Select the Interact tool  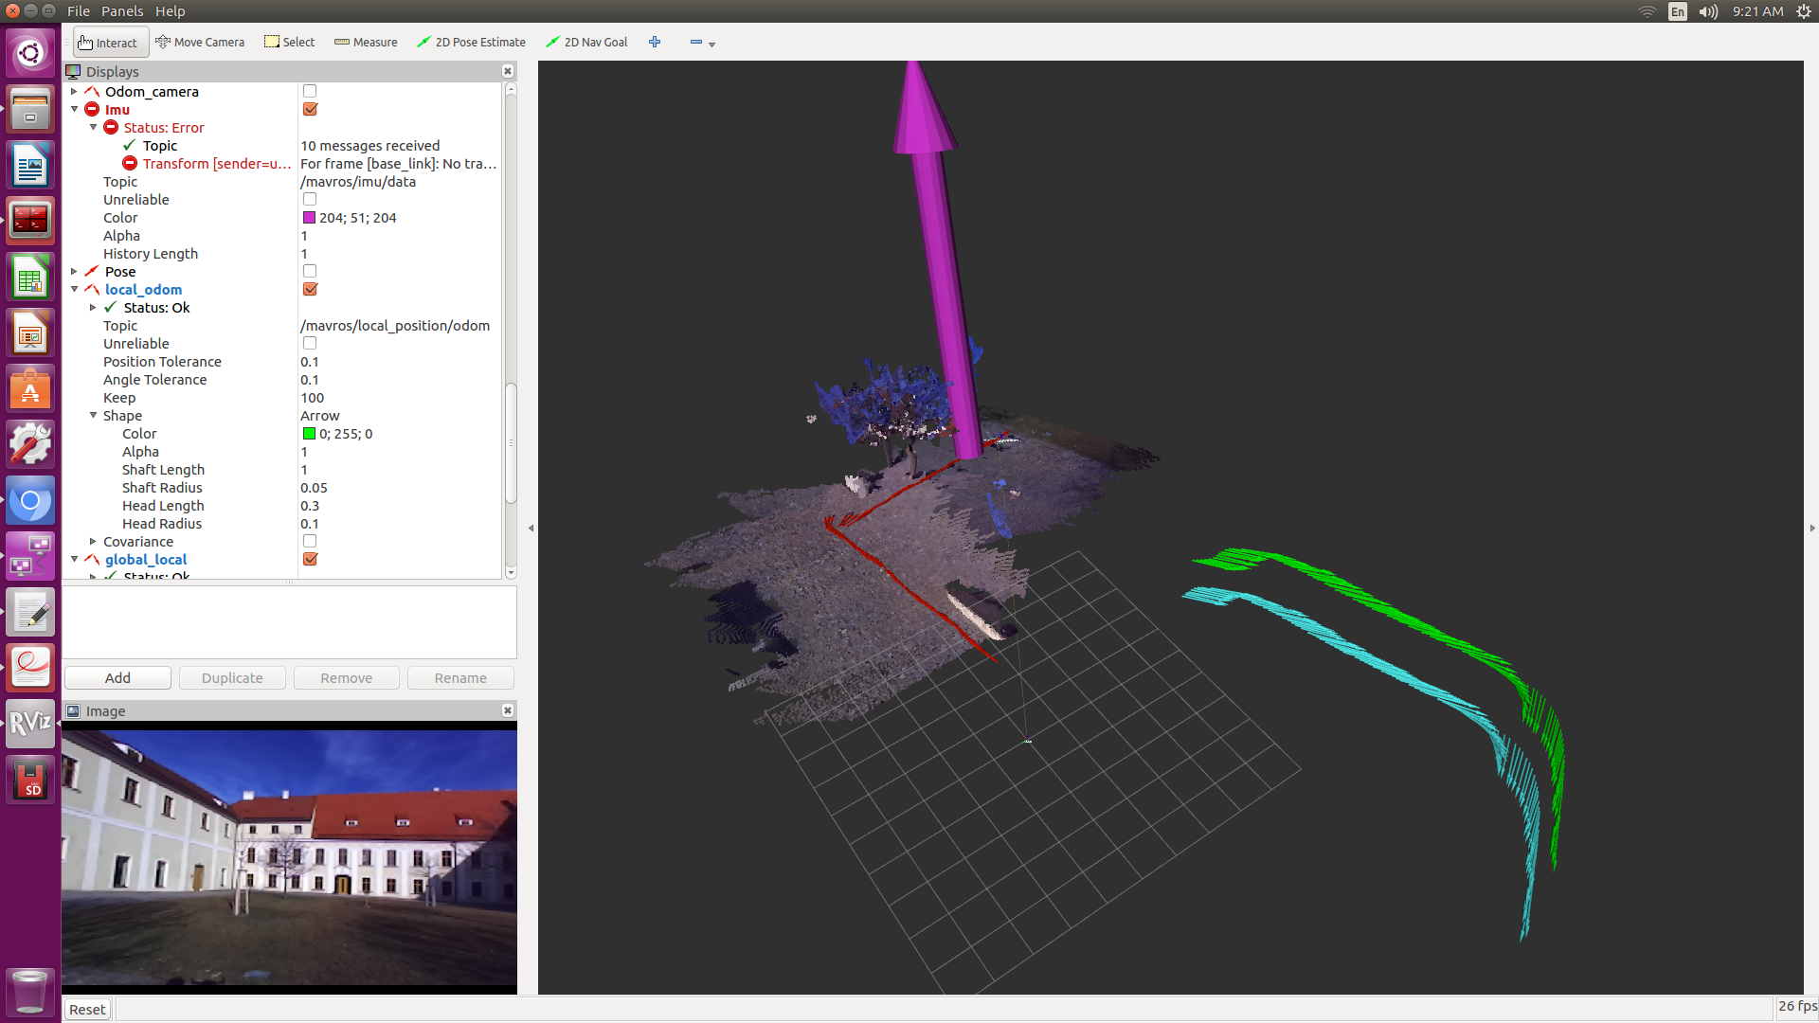coord(108,43)
